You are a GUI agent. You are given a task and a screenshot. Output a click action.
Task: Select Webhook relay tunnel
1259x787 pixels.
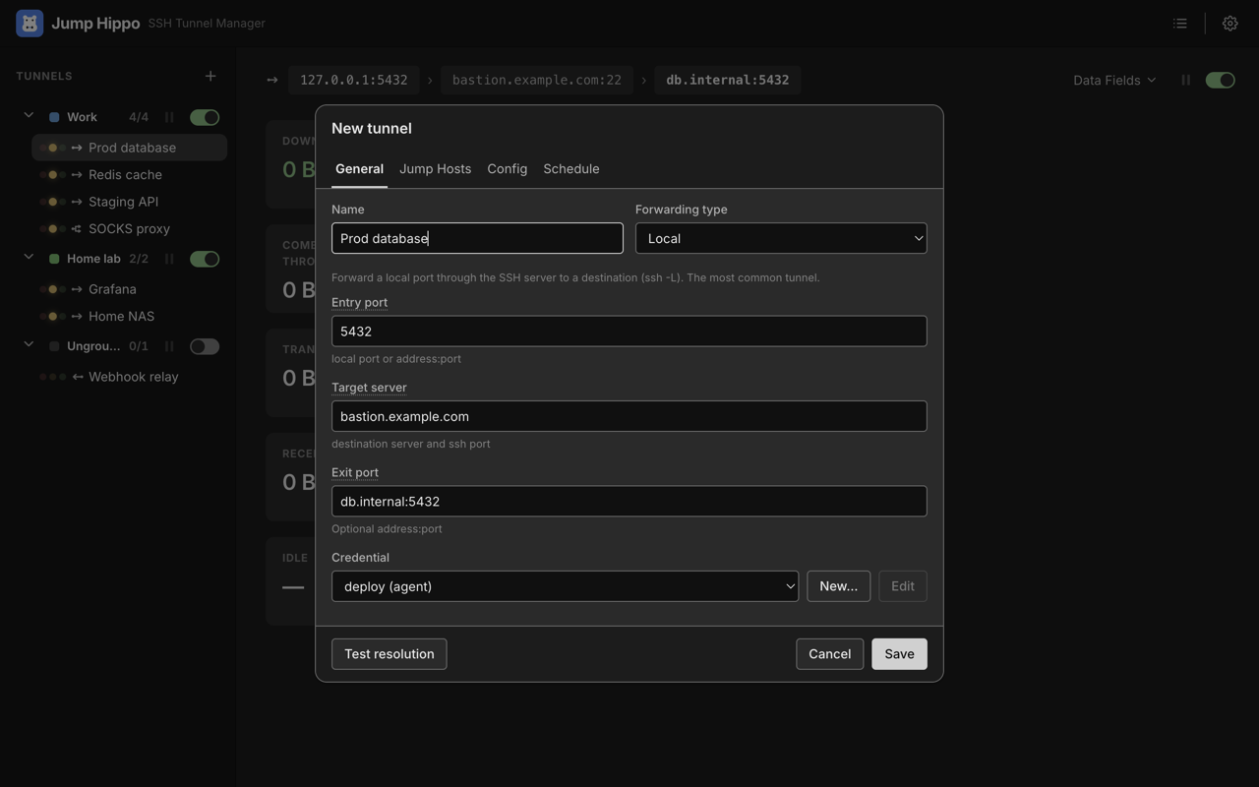pyautogui.click(x=130, y=377)
